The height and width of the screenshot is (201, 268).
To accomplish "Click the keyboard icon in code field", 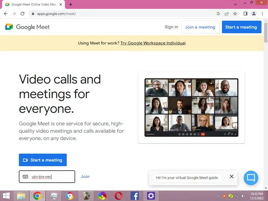I will click(25, 177).
